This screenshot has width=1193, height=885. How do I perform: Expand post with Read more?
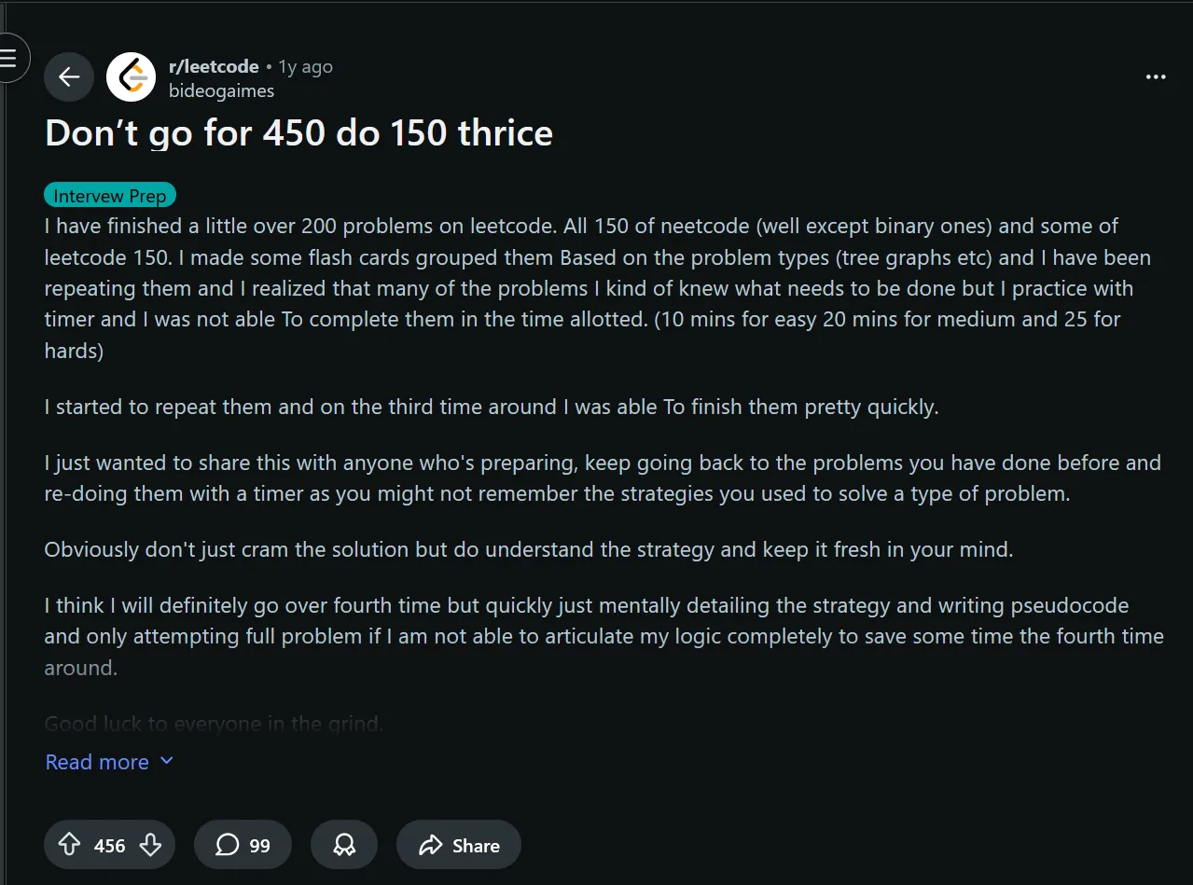(x=97, y=762)
